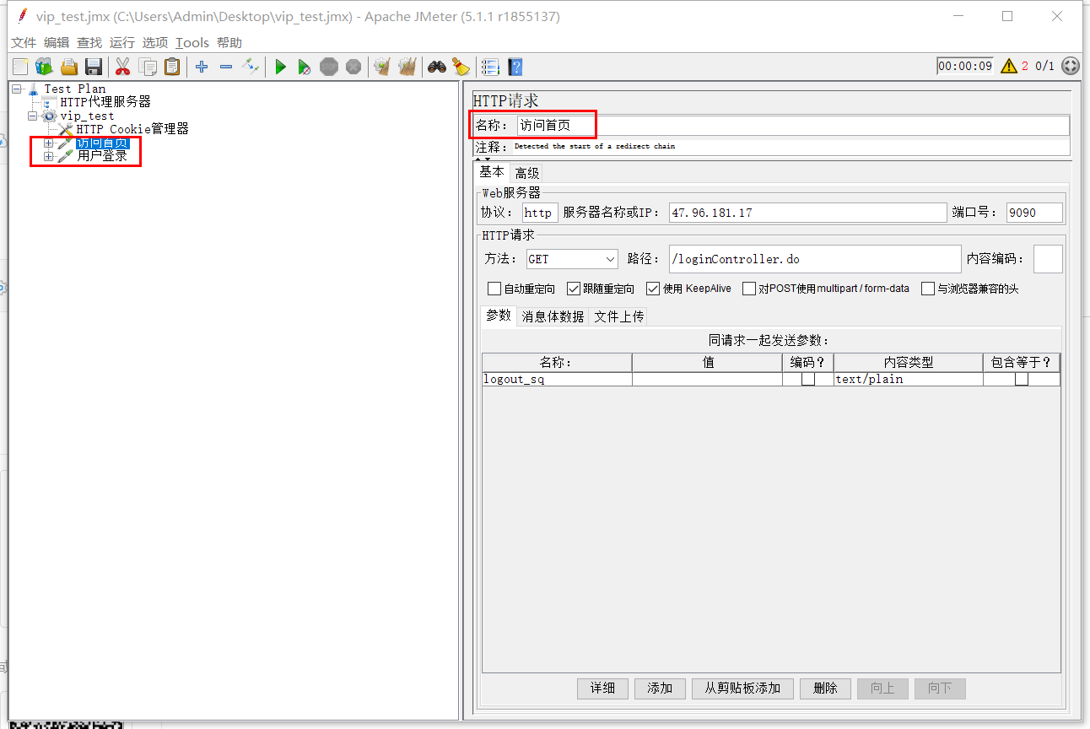
Task: Save the test plan with floppy icon
Action: click(x=94, y=67)
